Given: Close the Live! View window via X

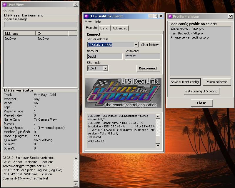Looking at the screenshot, I should pos(76,5).
